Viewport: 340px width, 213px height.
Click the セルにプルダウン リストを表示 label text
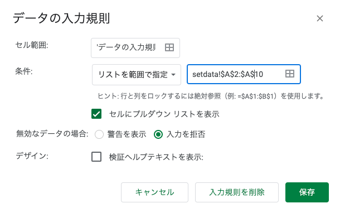164,114
